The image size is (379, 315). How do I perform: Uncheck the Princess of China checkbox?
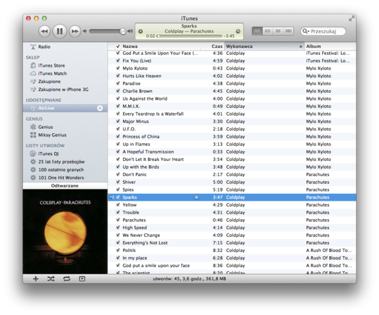point(117,136)
